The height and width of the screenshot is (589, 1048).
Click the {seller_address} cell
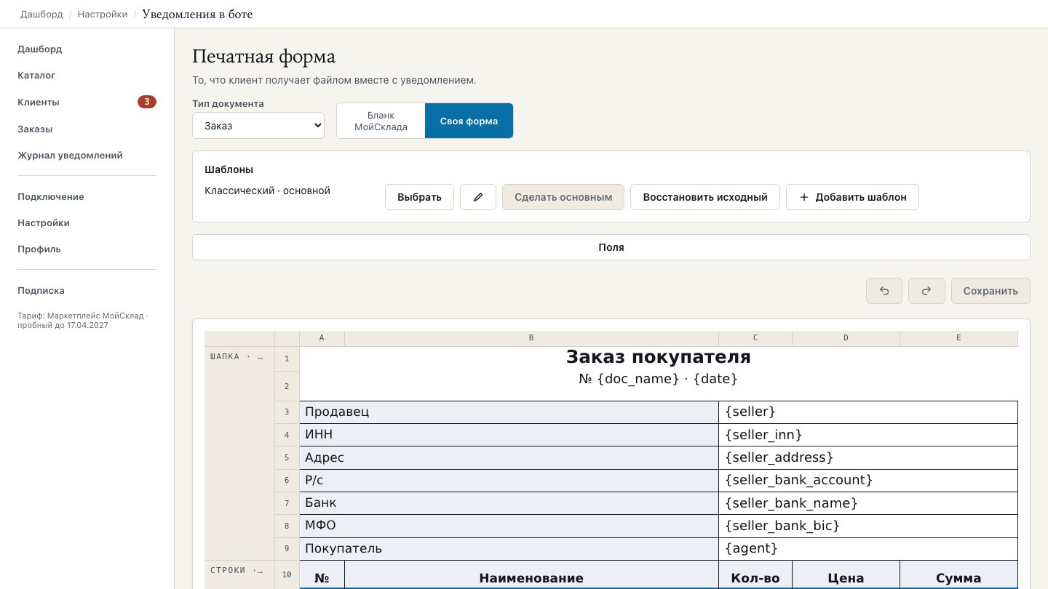click(868, 458)
